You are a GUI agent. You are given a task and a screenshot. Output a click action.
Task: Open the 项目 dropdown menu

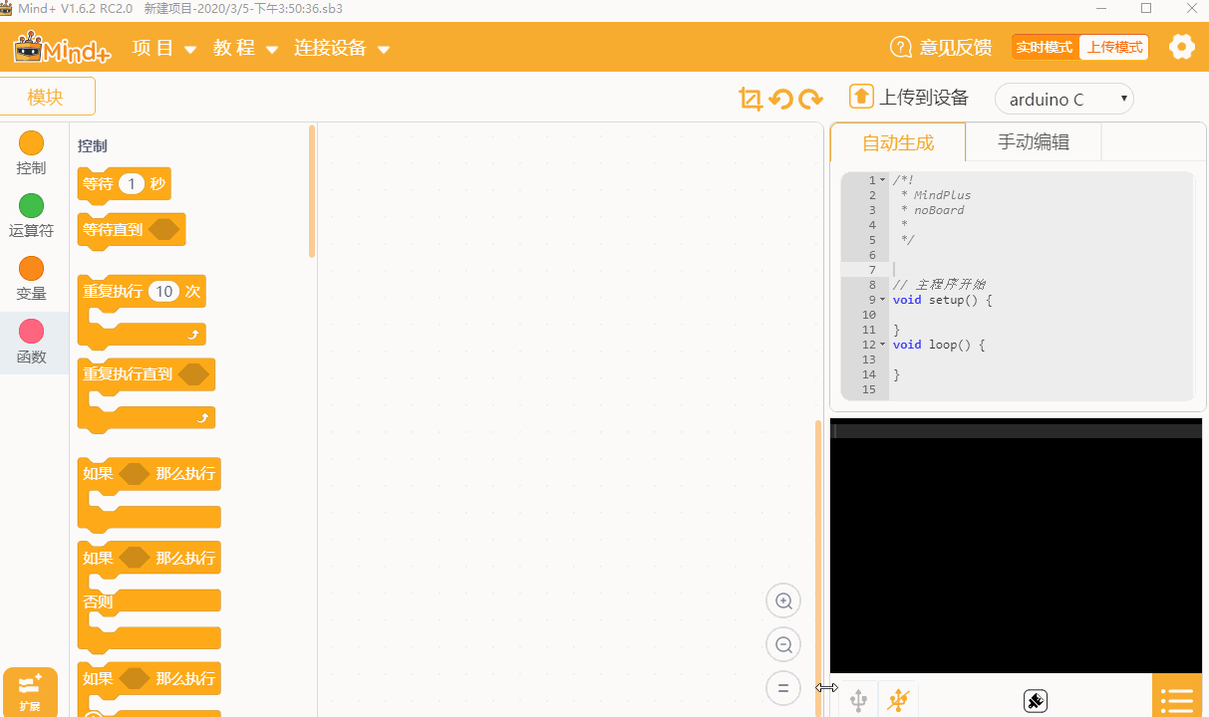164,48
